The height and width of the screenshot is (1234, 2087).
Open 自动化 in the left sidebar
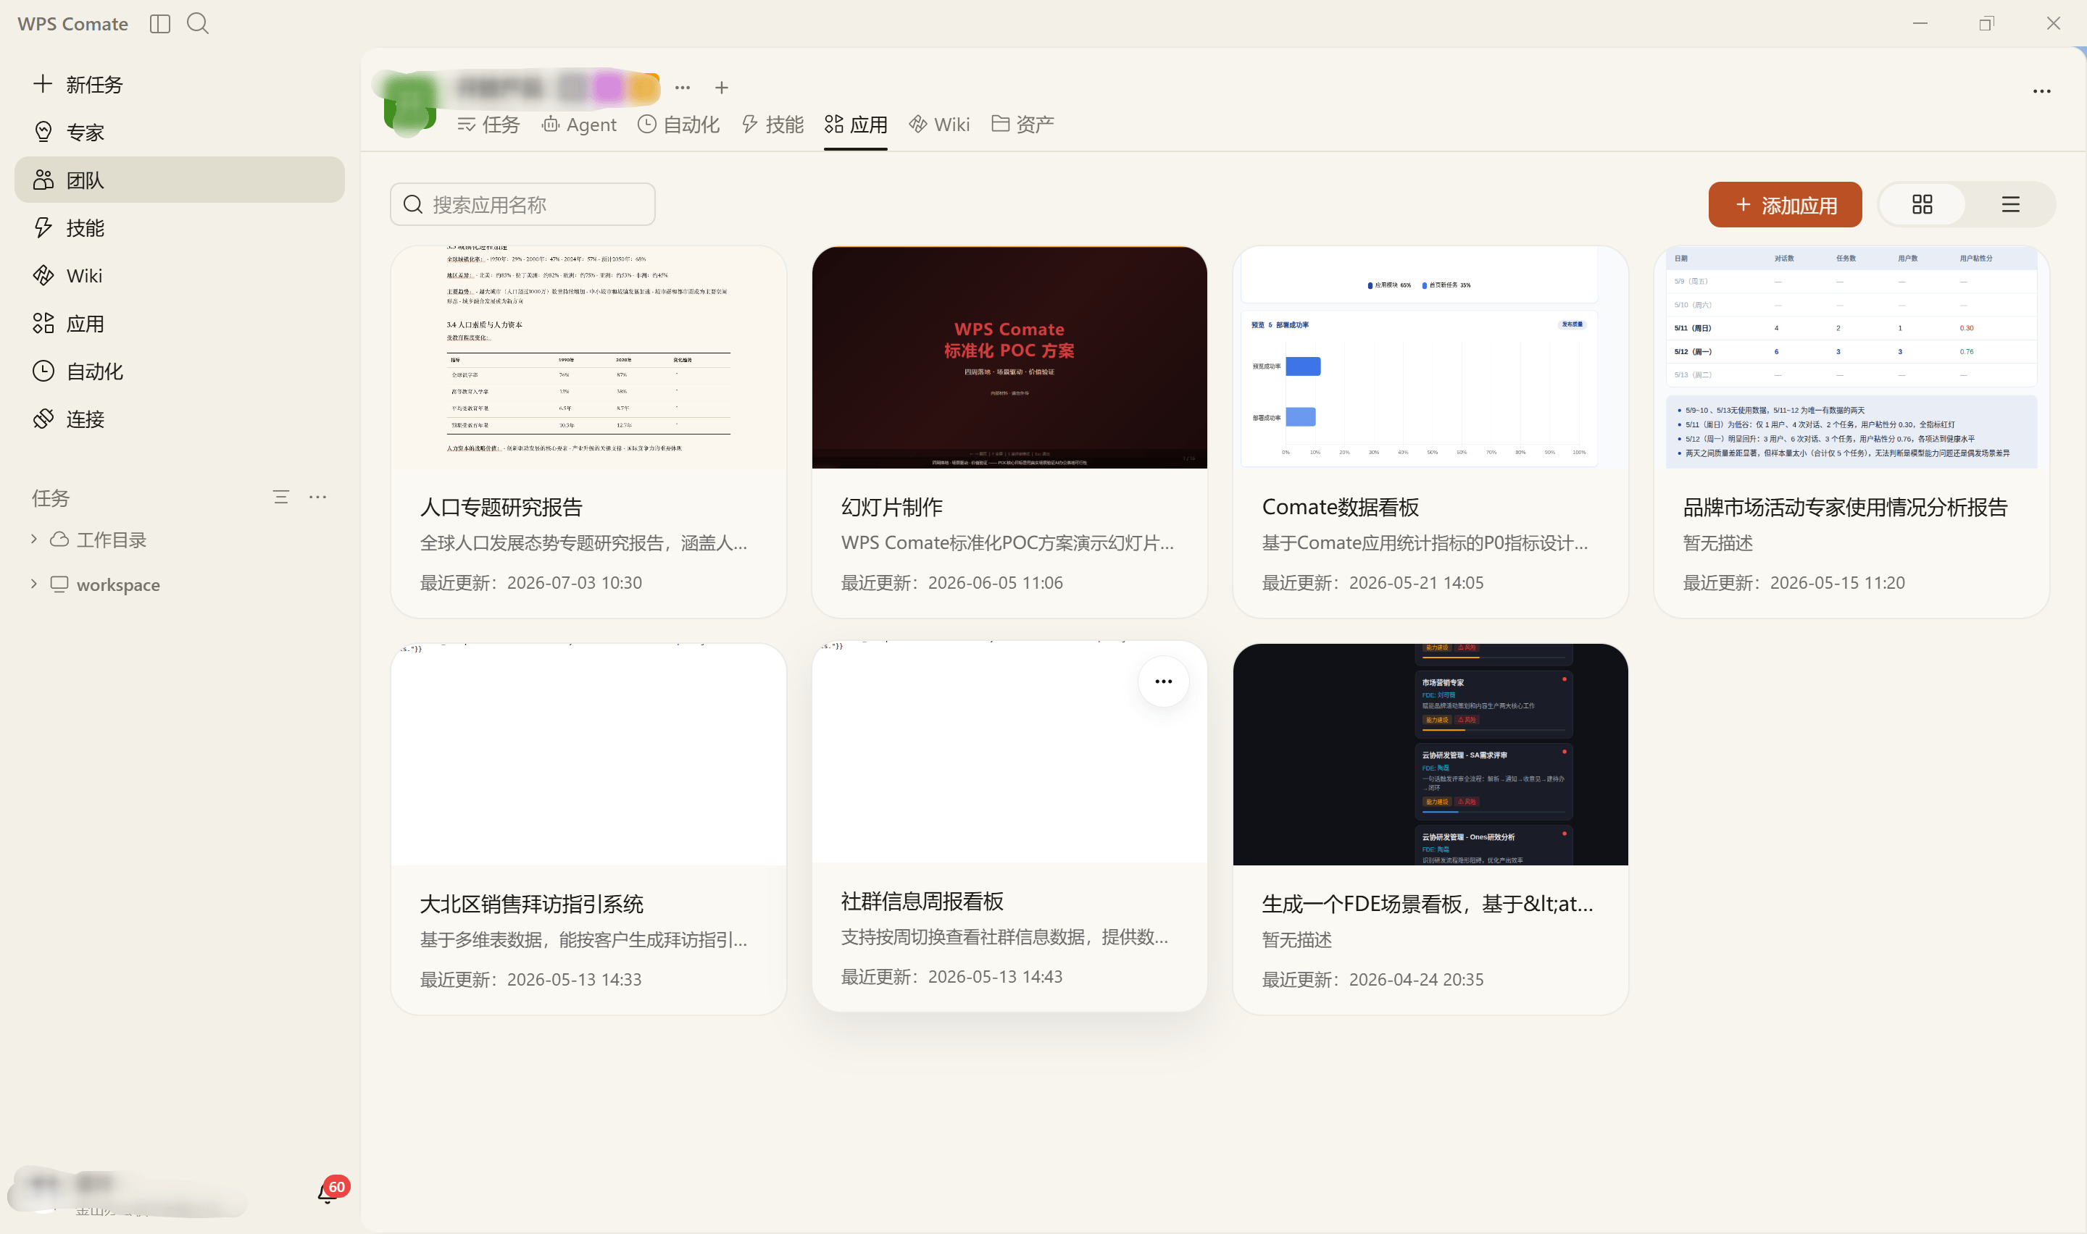click(179, 371)
